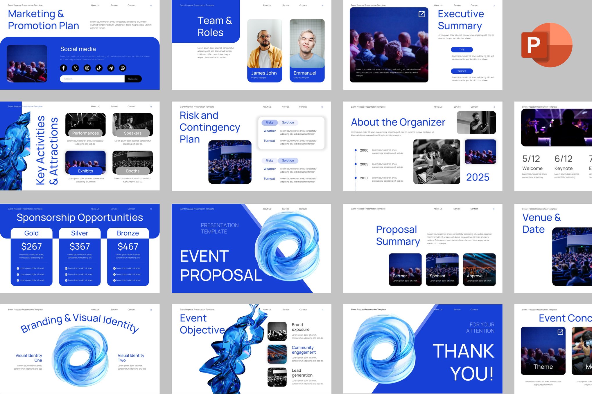Click the audience photo on Risk and Contingency slide
Viewport: 592px width, 394px height.
[230, 162]
